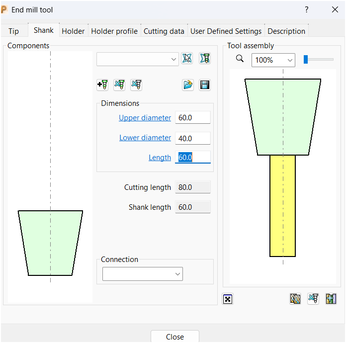Viewport: 346px width, 343px height.
Task: Click the tool icon at the top right of Components
Action: 205,59
